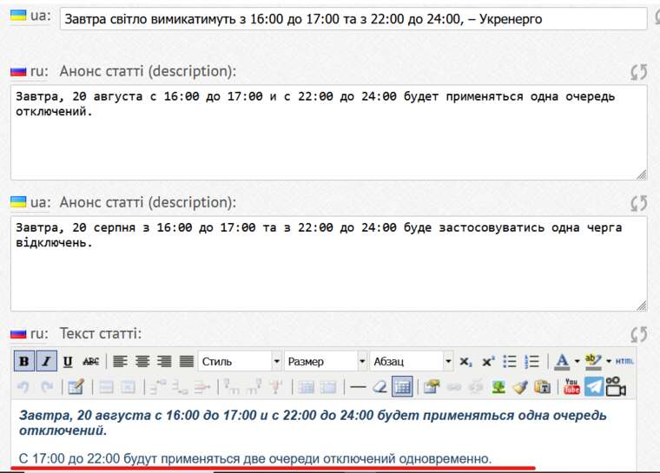Insert an image using the picture icon
The image size is (660, 473).
[x=498, y=386]
